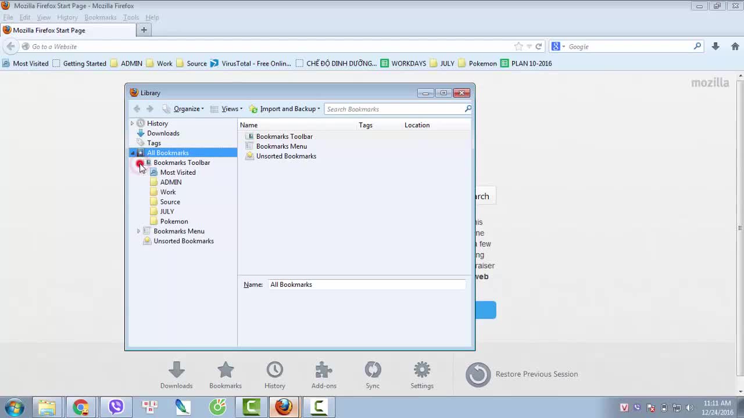Select Tags in the Library sidebar
This screenshot has width=744, height=418.
(x=153, y=143)
